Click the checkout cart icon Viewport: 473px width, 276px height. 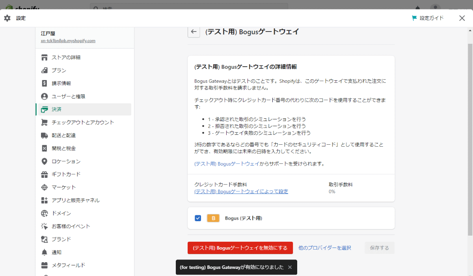45,123
